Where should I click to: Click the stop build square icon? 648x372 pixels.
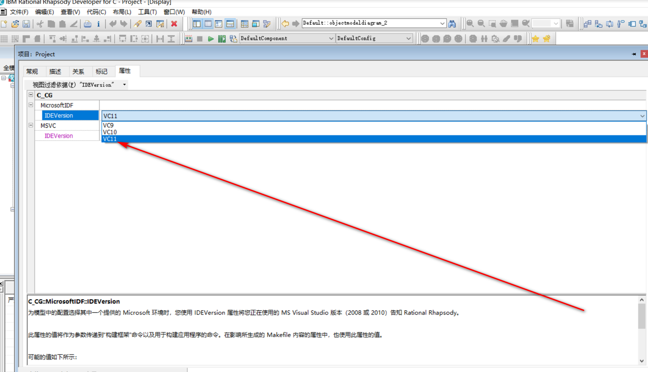point(199,38)
